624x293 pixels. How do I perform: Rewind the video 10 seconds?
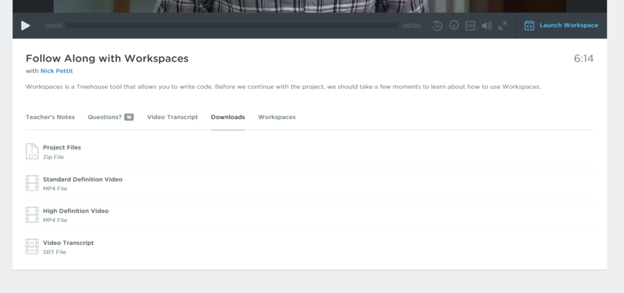[x=437, y=26]
